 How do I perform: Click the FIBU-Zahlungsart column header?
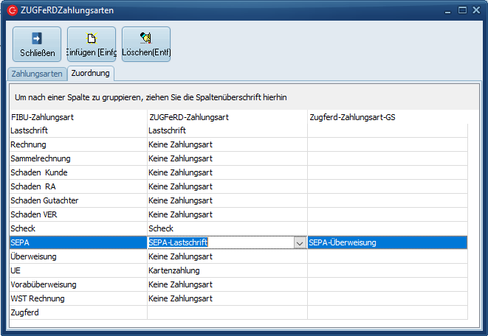[78, 117]
